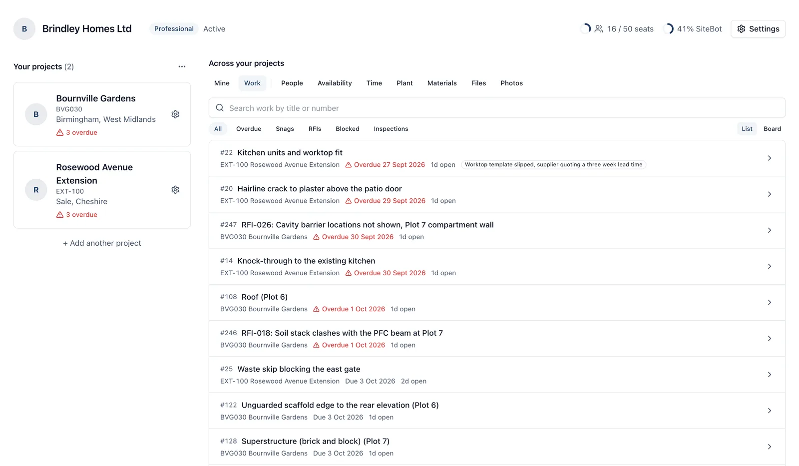Viewport: 799px width, 466px height.
Task: Switch to the People tab
Action: (x=292, y=83)
